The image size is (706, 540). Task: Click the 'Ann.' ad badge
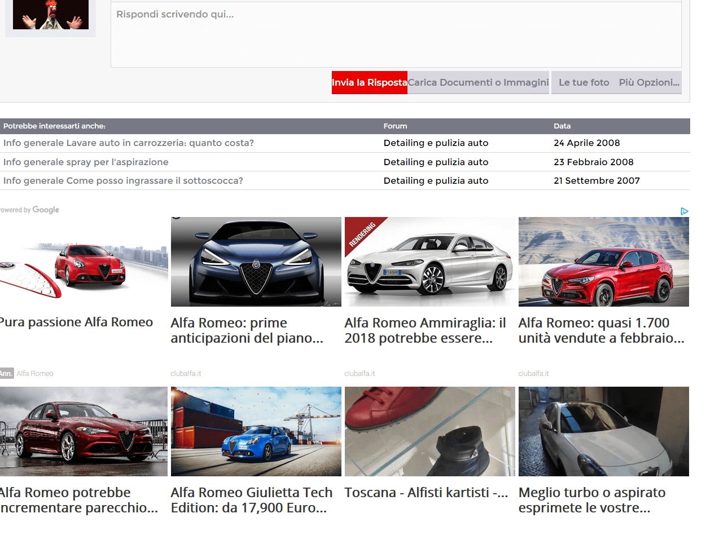7,373
